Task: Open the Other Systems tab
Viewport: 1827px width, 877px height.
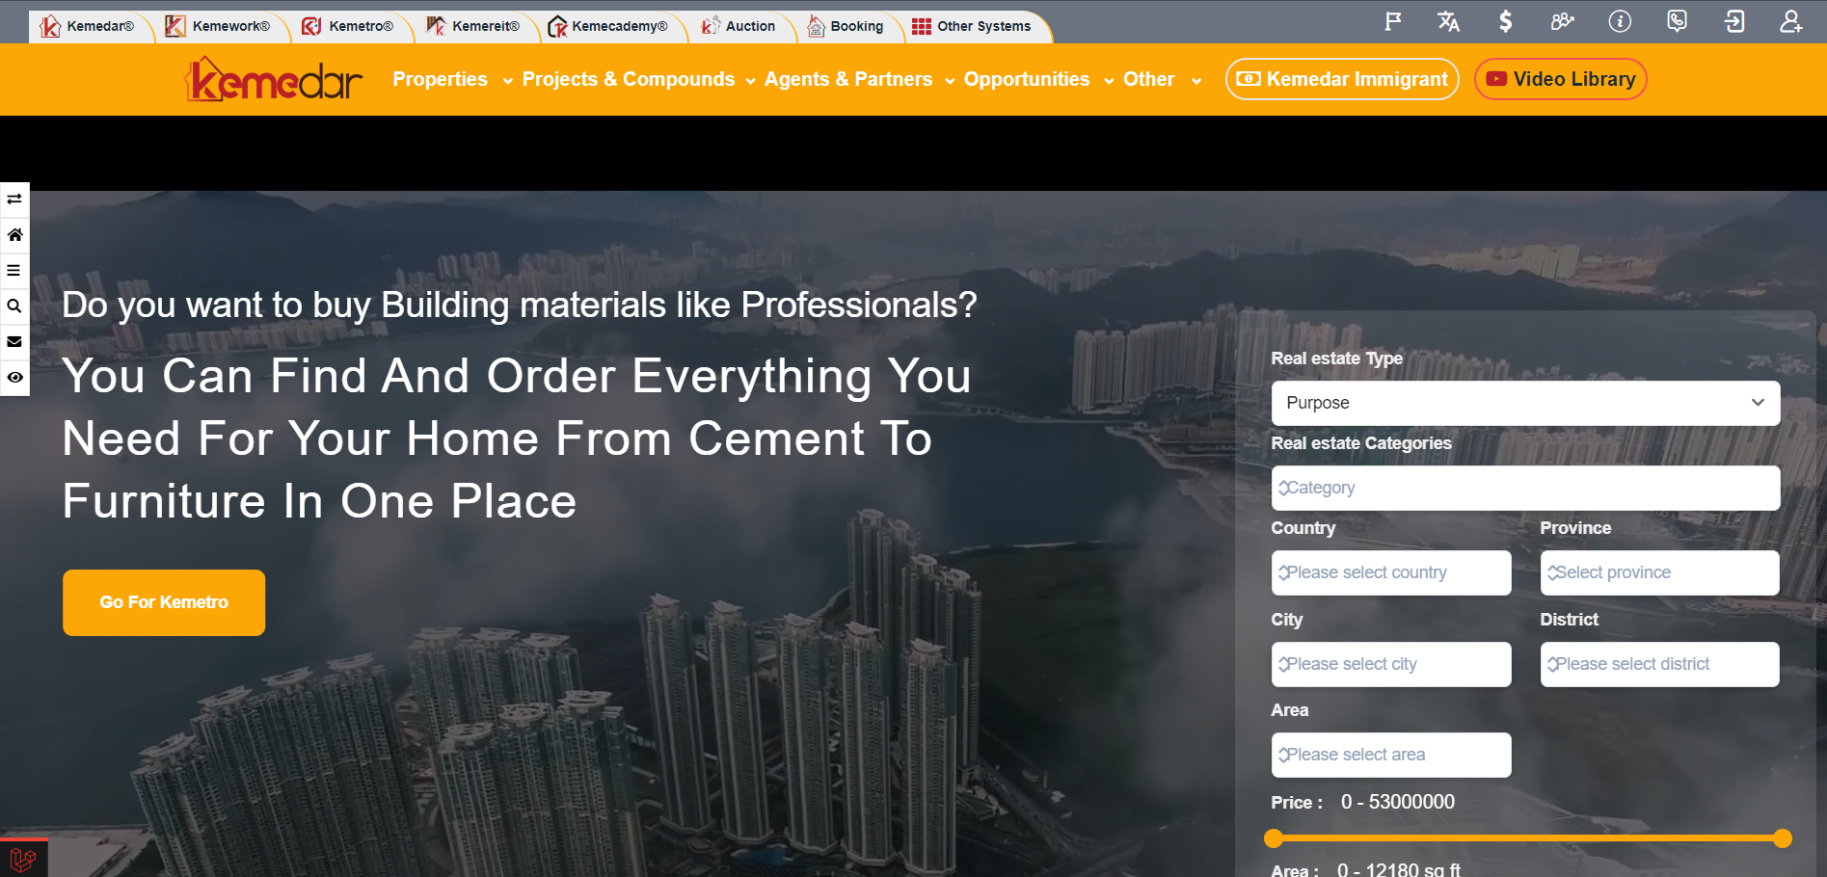Action: (x=972, y=26)
